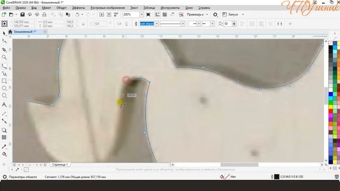Switch to the Безымянный-1 document tab

click(25, 32)
